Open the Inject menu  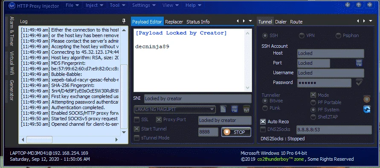[x=94, y=5]
